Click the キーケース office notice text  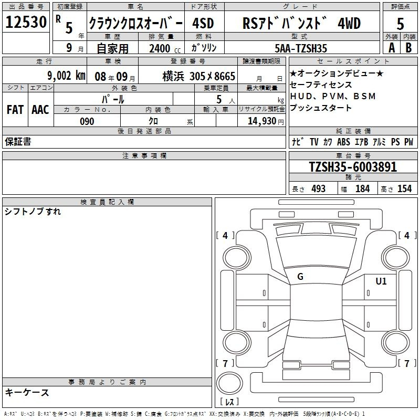27,393
